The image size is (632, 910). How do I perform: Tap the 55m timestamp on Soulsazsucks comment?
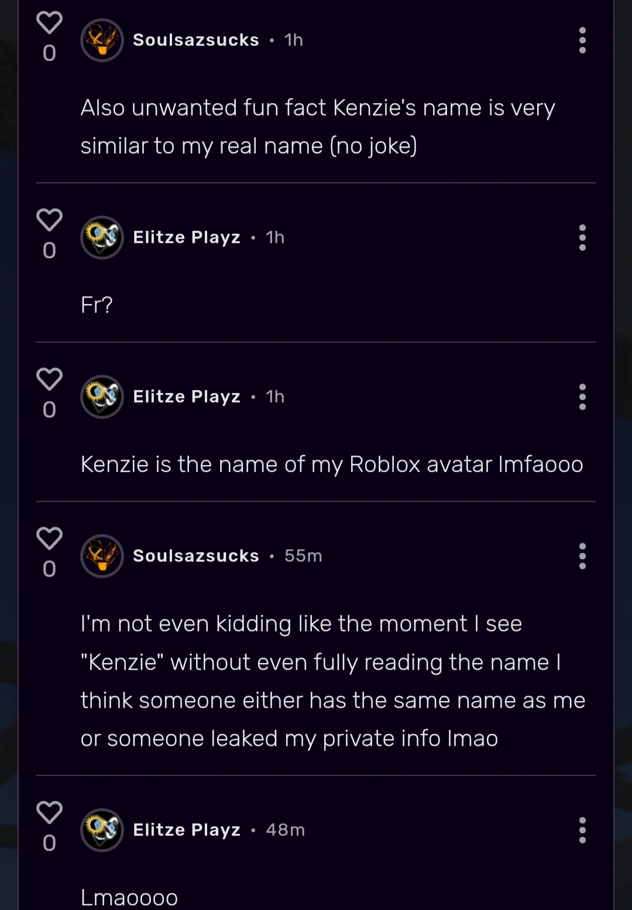click(x=303, y=556)
